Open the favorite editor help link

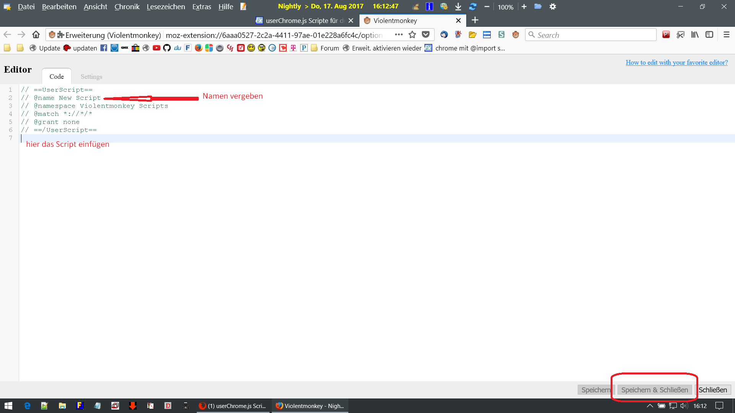[676, 62]
